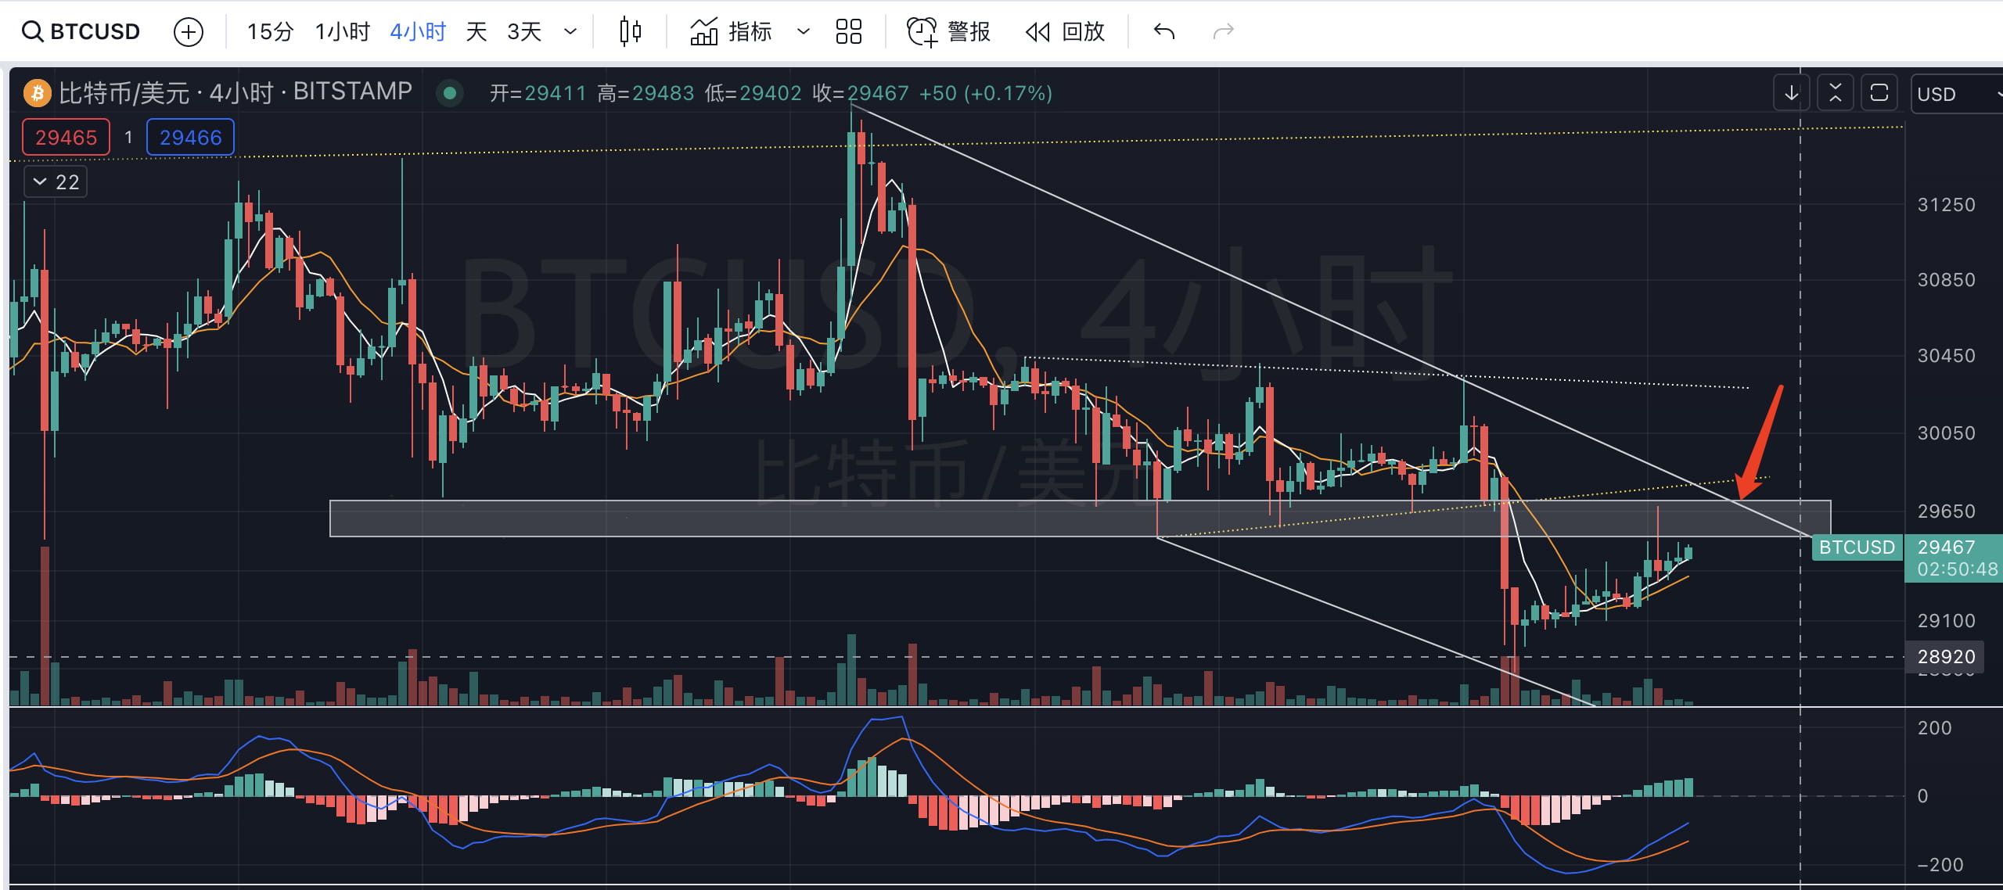Expand the indicator favorites dropdown arrow

click(803, 31)
